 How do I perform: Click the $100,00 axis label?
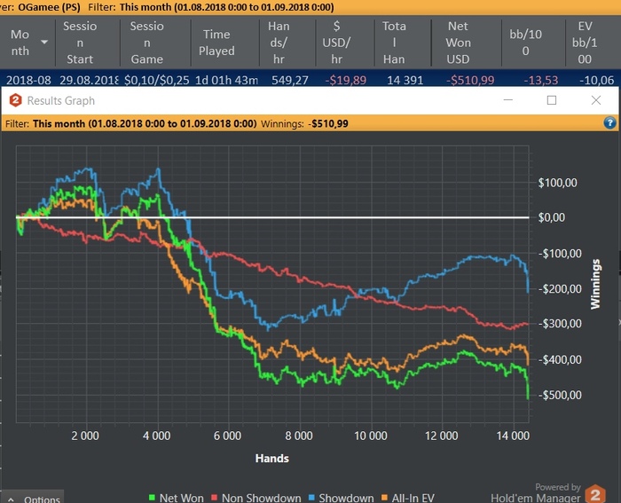557,183
